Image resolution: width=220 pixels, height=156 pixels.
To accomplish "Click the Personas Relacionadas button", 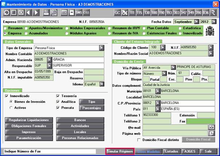I will 80,138.
